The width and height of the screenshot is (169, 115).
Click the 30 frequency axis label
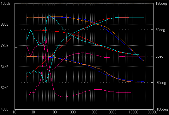(x=33, y=112)
